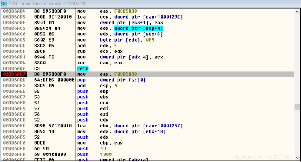Select address 003B6AF8 row
Screen dimensions: 301x162
point(147,149)
